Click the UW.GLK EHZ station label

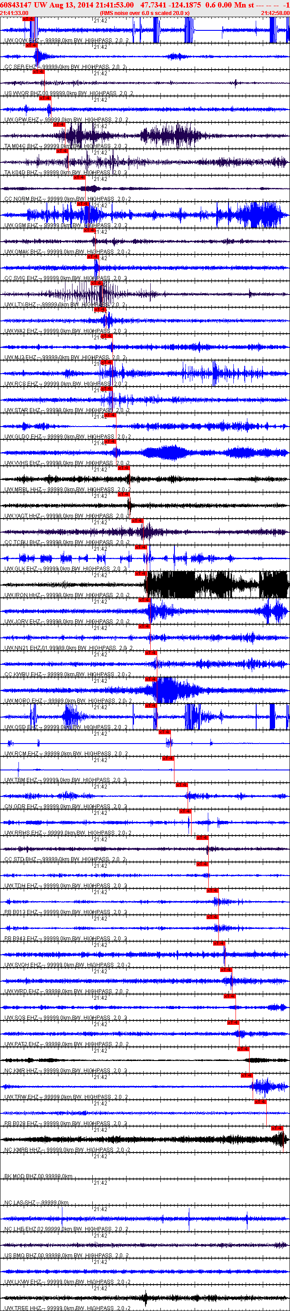(x=21, y=569)
